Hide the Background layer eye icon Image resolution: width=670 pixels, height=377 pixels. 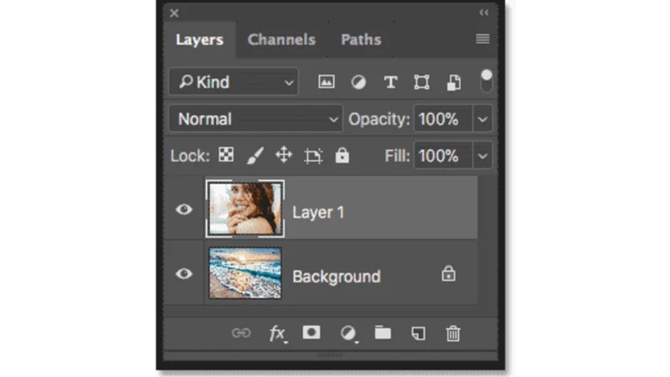[x=184, y=273]
